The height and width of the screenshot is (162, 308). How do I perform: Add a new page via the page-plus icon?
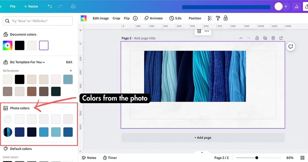pos(281,38)
